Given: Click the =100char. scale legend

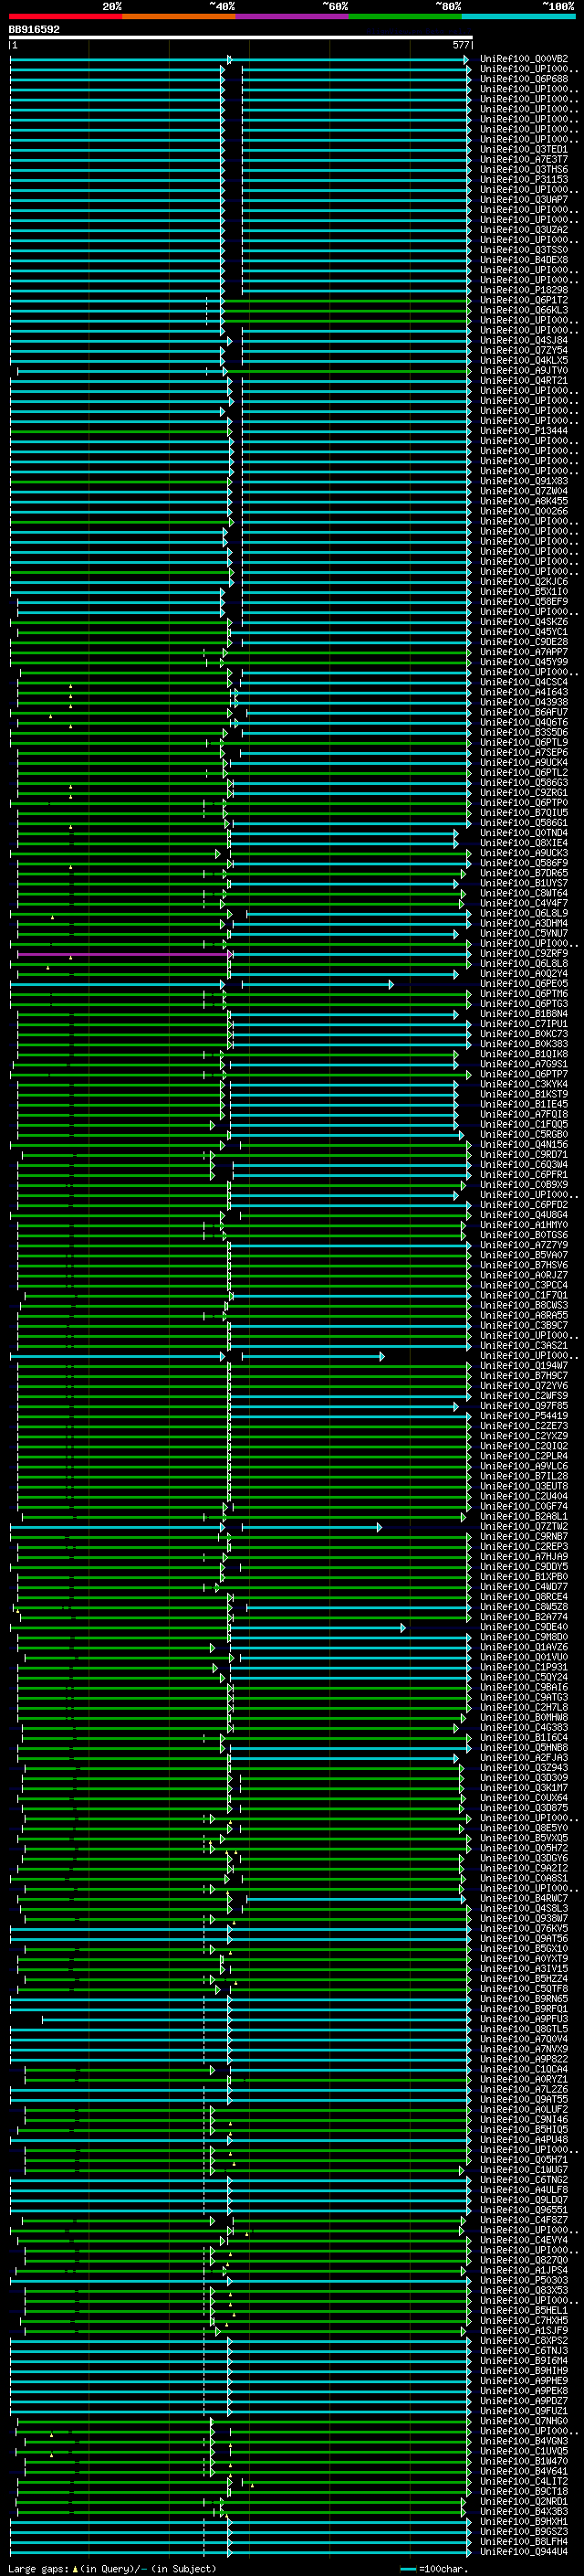Looking at the screenshot, I should tap(433, 2569).
